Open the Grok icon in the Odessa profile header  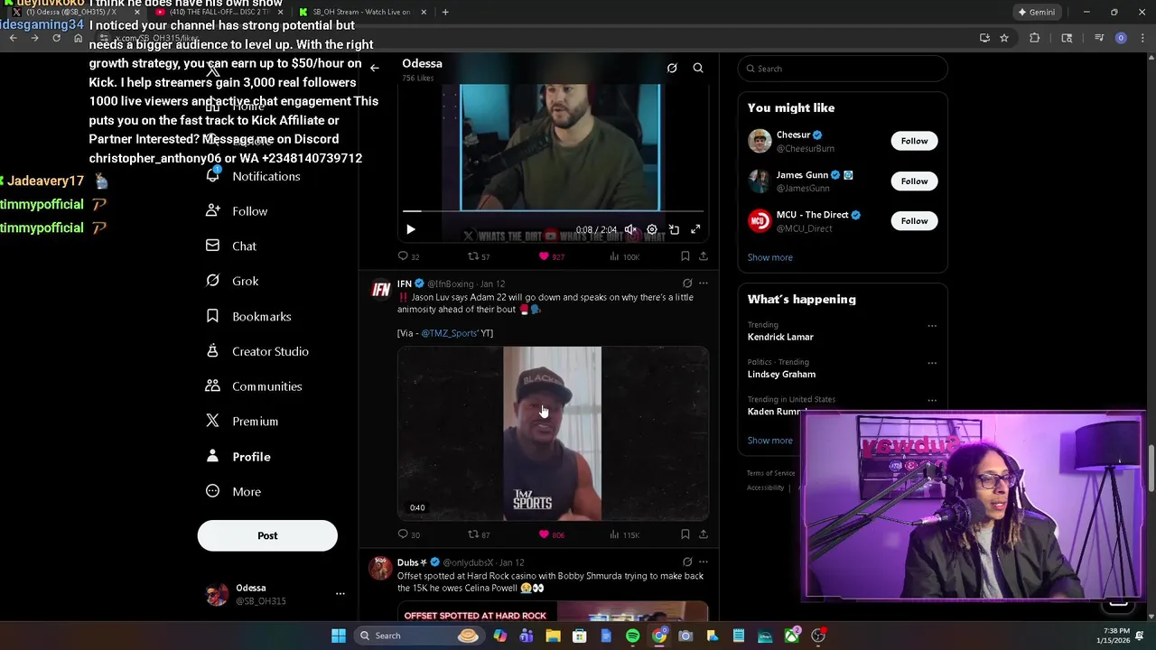(x=672, y=68)
